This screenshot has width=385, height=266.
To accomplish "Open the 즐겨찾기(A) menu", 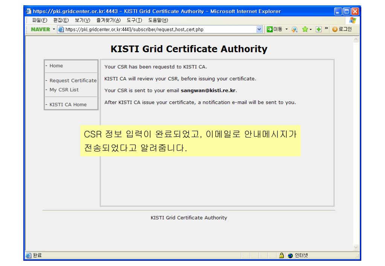I will pyautogui.click(x=108, y=20).
